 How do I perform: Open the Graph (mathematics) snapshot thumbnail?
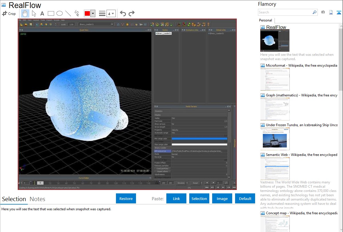click(275, 109)
